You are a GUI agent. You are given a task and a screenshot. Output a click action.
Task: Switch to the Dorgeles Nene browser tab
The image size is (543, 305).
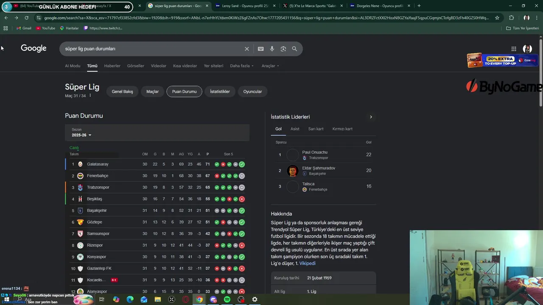coord(380,6)
